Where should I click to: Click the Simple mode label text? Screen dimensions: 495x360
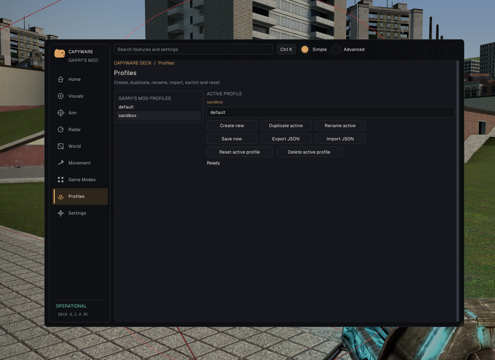(320, 49)
